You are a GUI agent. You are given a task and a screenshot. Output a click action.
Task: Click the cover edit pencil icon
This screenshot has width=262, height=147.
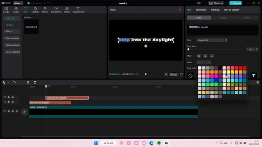pos(25,112)
